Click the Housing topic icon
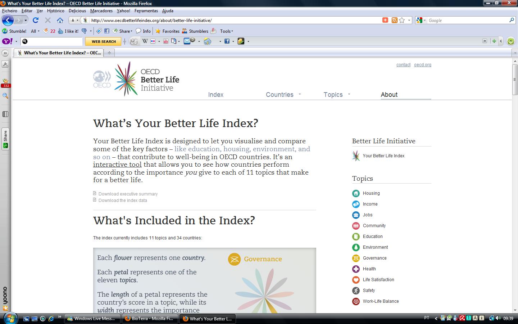This screenshot has height=324, width=518. [356, 193]
